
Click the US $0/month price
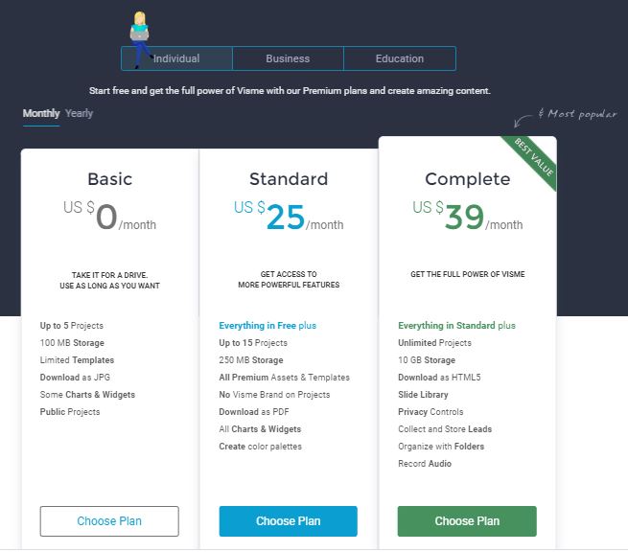pyautogui.click(x=109, y=217)
